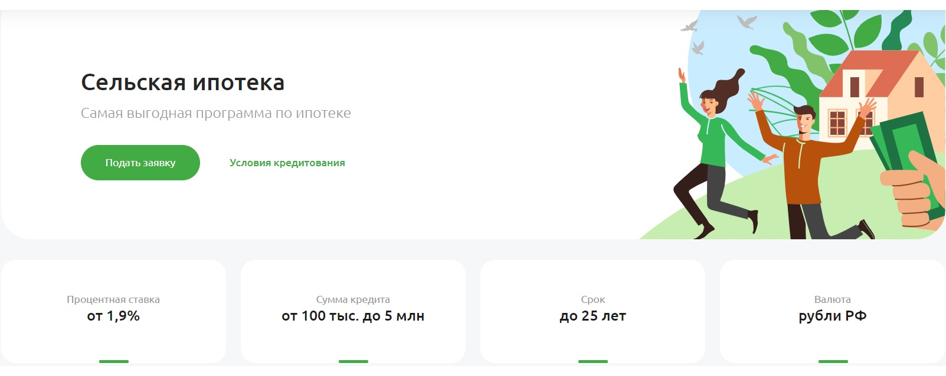Click green bar under Срок card
The height and width of the screenshot is (376, 946).
click(593, 361)
